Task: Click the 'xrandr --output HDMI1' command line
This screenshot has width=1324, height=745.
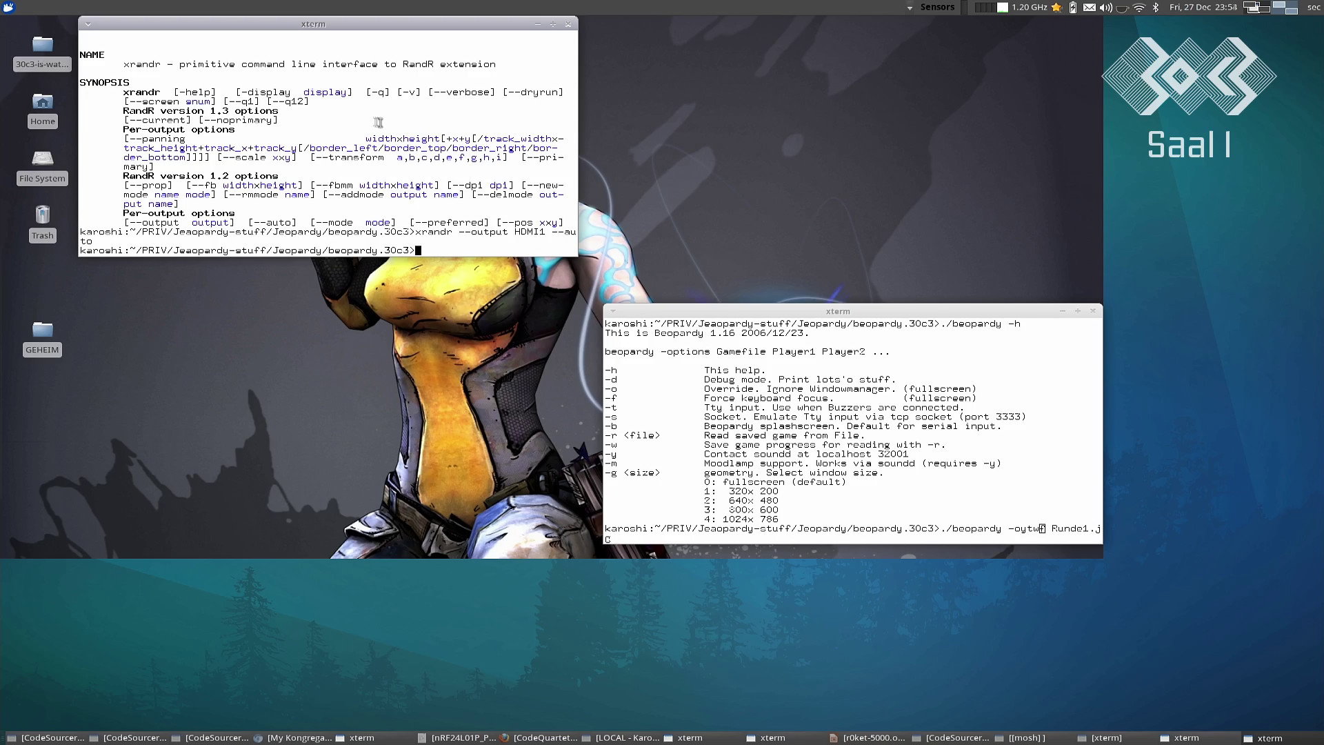Action: point(328,236)
